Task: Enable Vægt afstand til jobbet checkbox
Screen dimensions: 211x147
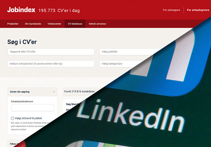Action: [x=12, y=118]
